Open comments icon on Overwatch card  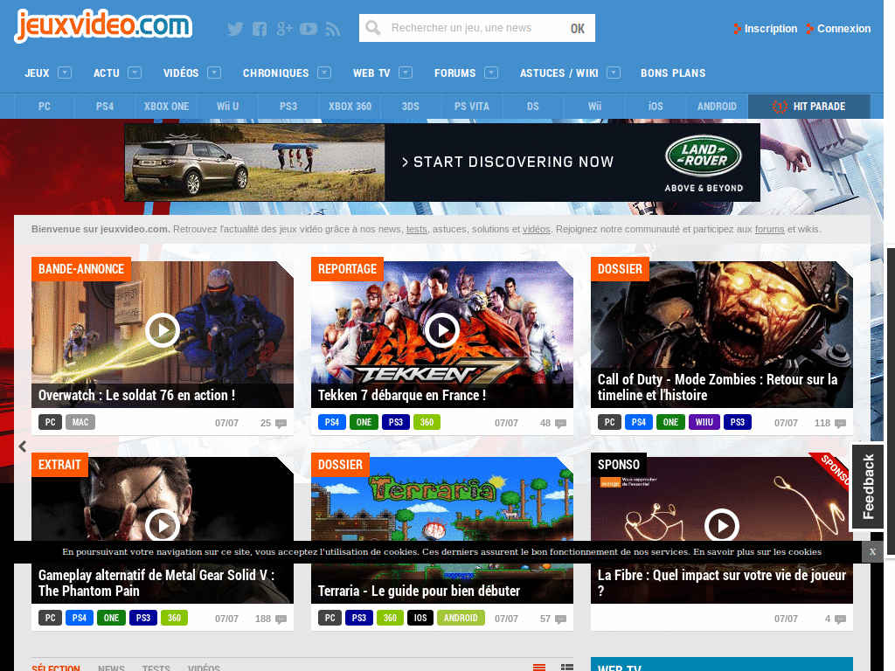(x=281, y=424)
